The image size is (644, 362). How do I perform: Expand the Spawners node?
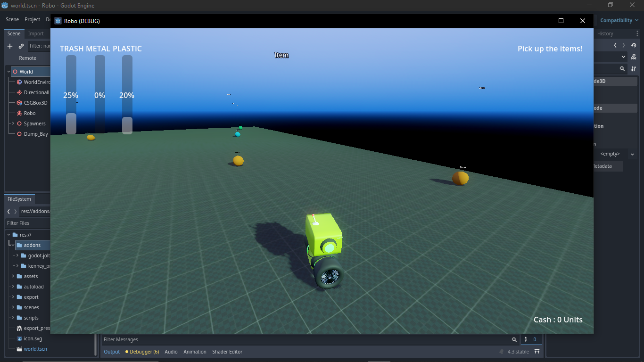pyautogui.click(x=13, y=123)
